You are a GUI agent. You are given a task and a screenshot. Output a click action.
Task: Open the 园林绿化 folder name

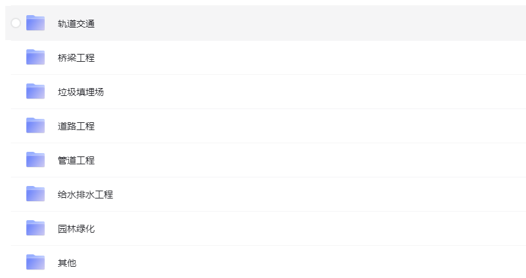(x=76, y=229)
